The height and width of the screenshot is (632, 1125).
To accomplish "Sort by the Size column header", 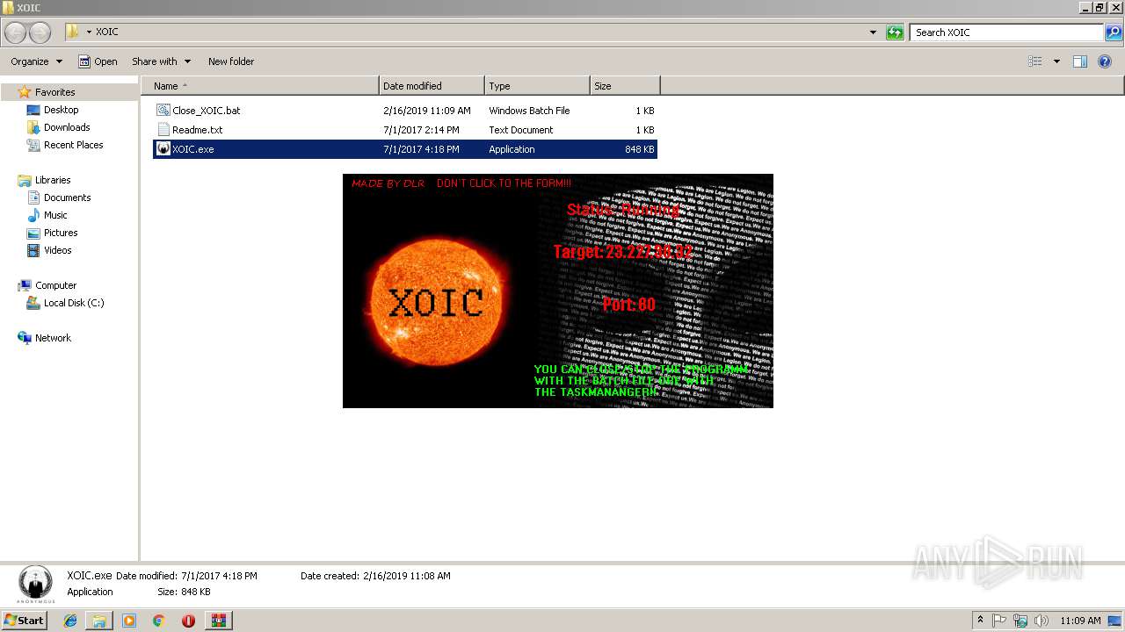I will pyautogui.click(x=625, y=86).
